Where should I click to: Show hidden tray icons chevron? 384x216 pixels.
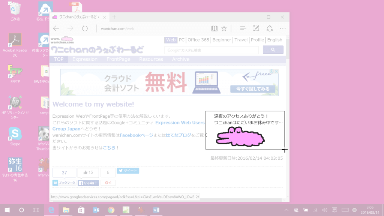pos(286,210)
